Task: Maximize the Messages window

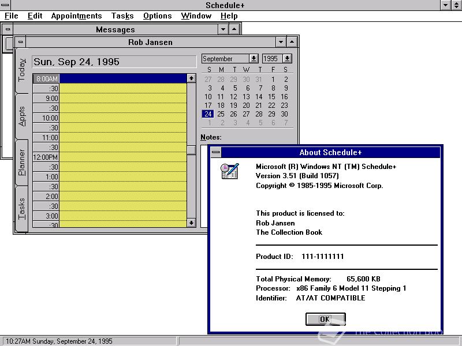Action: pos(234,29)
